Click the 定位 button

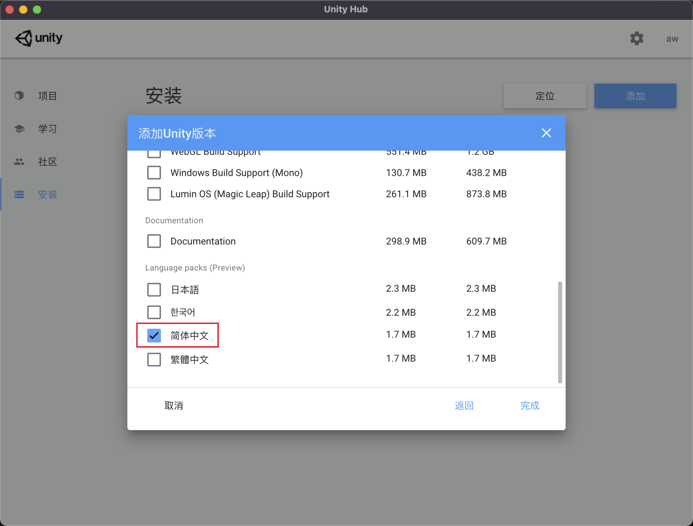[545, 96]
